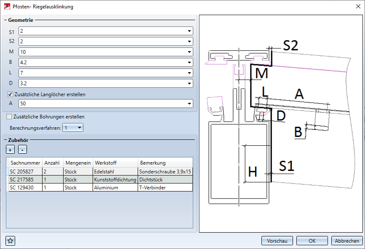The image size is (365, 249).
Task: Click into the B value input field
Action: point(101,63)
